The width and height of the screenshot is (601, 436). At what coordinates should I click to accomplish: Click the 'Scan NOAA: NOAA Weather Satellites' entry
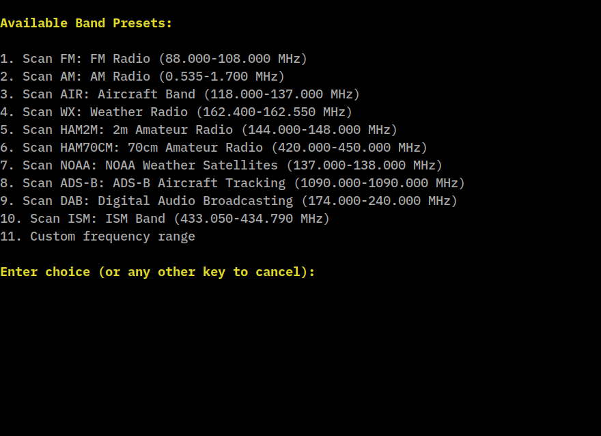click(x=221, y=165)
